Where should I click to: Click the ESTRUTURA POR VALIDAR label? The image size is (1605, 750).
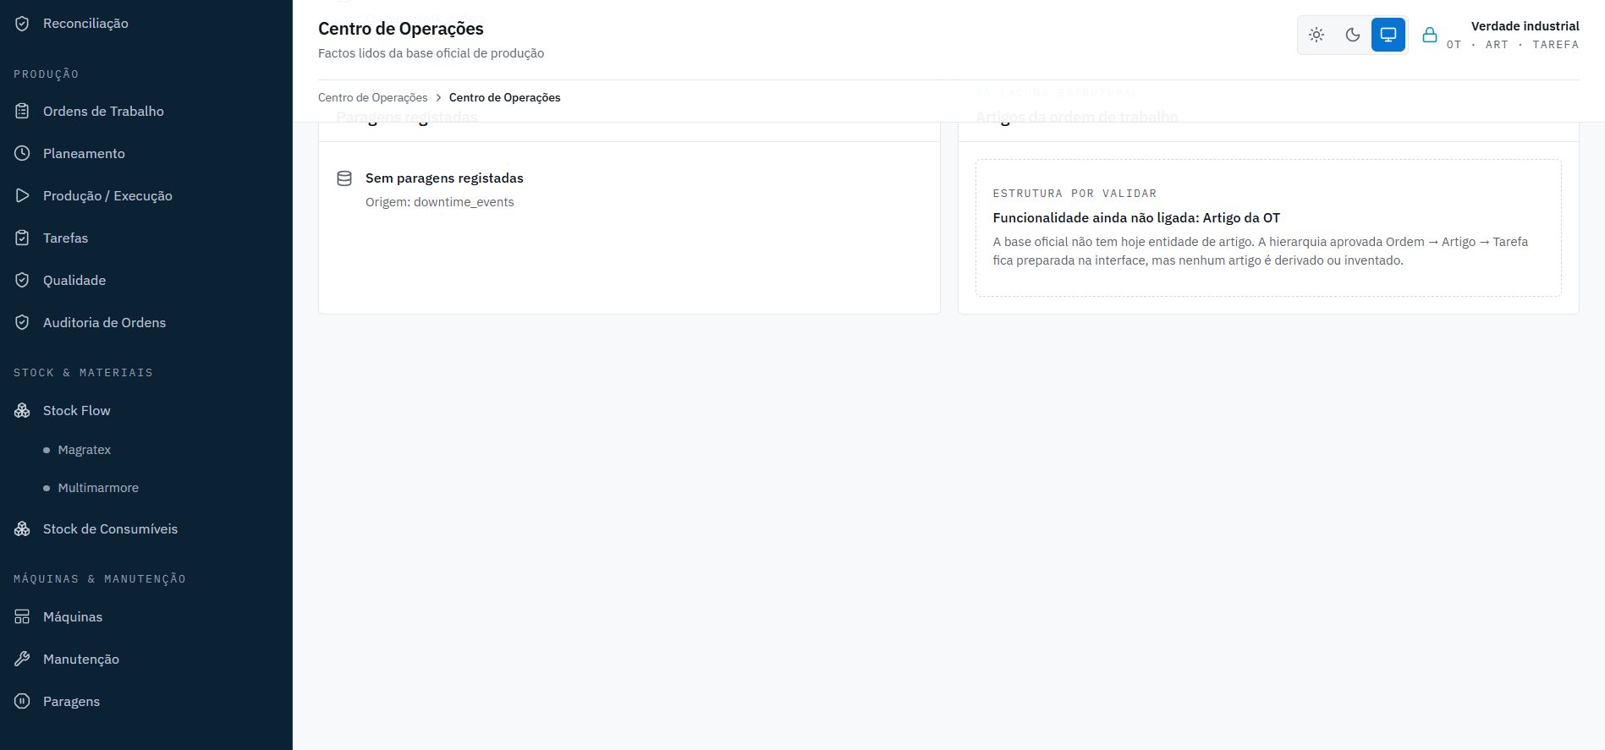coord(1075,194)
